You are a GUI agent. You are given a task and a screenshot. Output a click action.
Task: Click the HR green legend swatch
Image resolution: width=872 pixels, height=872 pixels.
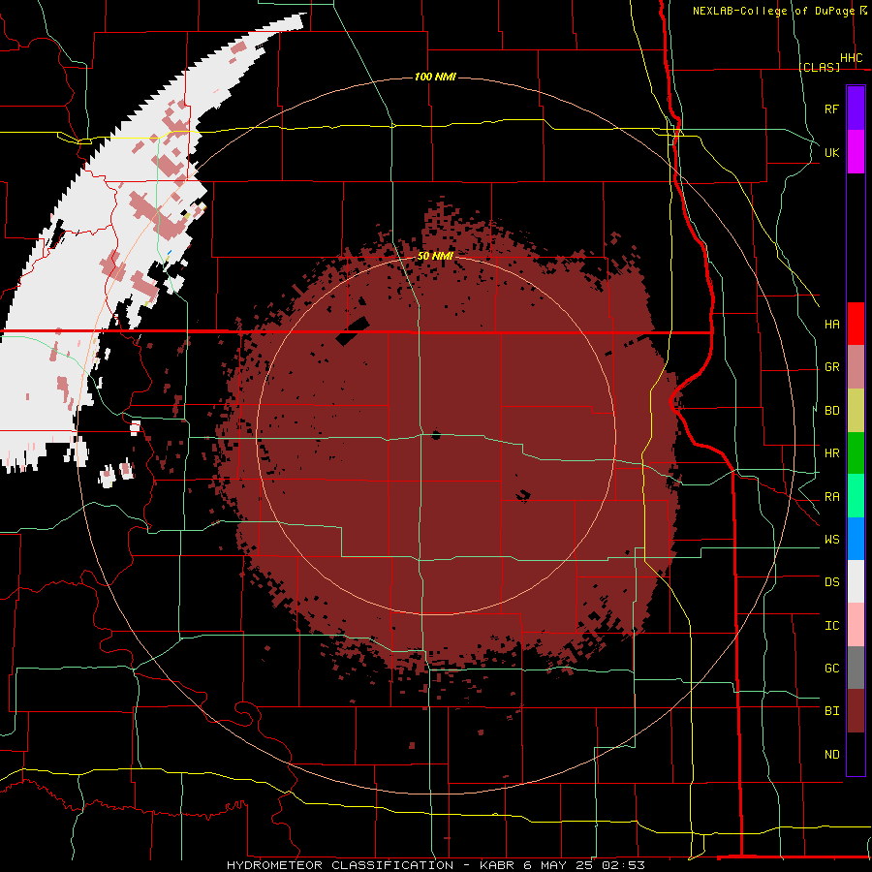856,453
